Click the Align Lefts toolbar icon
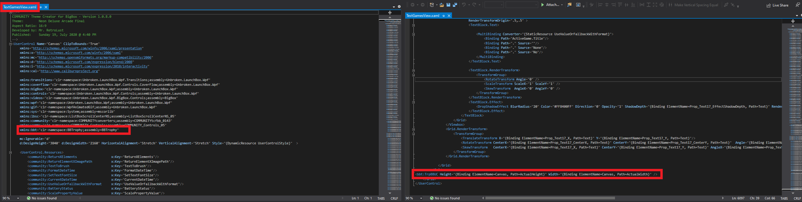Image resolution: width=802 pixels, height=202 pixels. pos(600,5)
